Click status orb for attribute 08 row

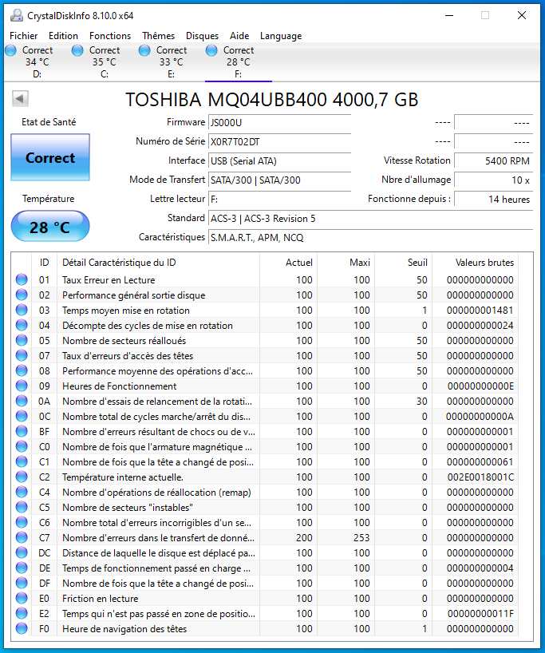point(22,370)
